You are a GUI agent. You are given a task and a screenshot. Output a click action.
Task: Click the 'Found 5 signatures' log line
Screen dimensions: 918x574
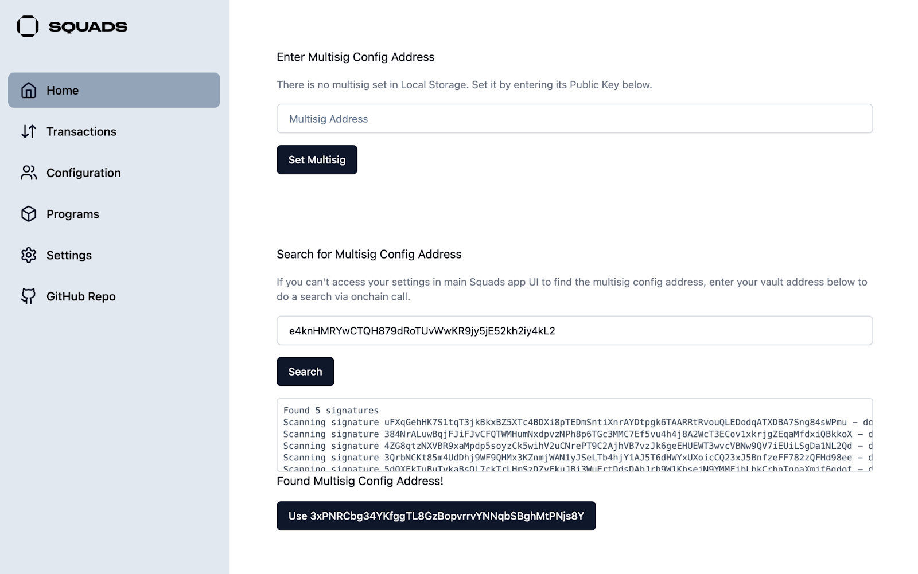331,411
